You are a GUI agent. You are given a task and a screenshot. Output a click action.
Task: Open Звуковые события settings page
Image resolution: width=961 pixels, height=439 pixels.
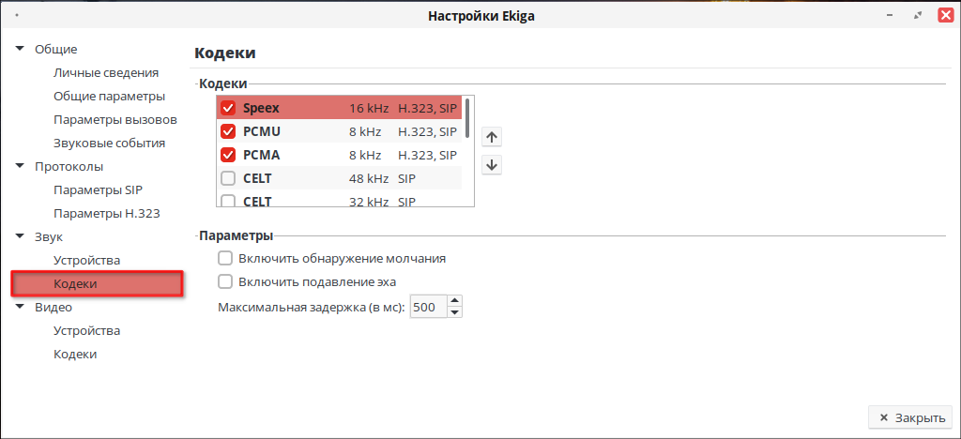tap(109, 144)
